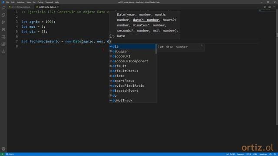
Task: Click line and column indicator in status bar
Action: point(230,154)
